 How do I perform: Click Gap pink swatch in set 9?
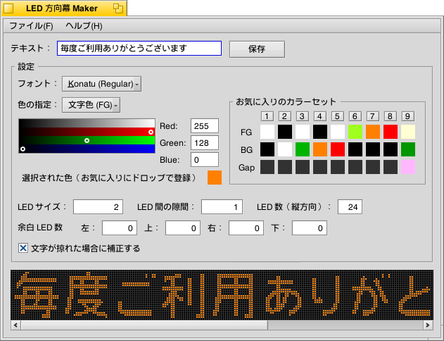coord(408,167)
